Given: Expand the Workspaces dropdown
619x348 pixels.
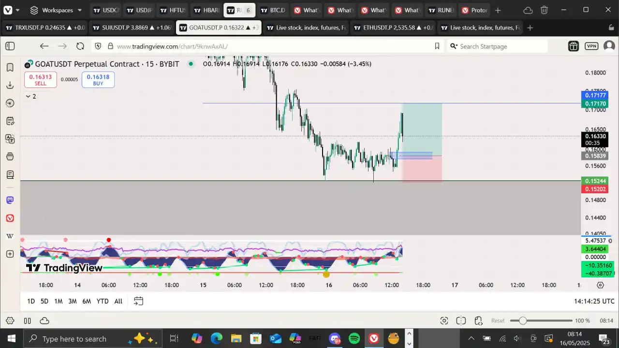Looking at the screenshot, I should (x=56, y=10).
